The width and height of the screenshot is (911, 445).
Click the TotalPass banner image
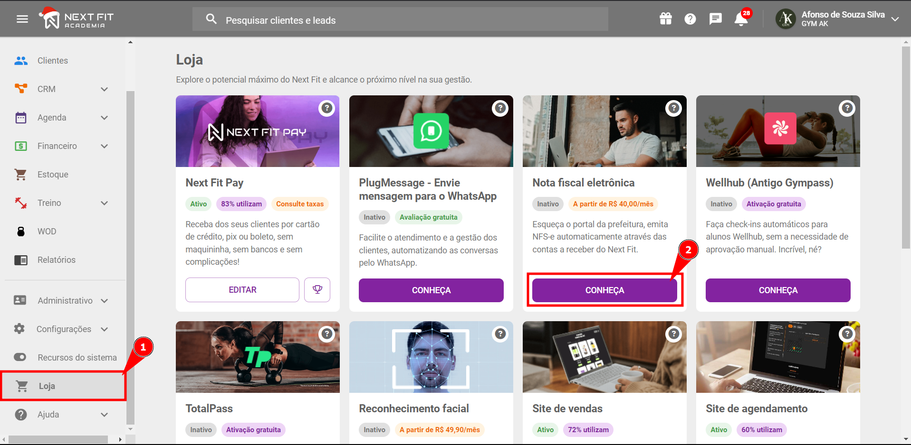258,357
